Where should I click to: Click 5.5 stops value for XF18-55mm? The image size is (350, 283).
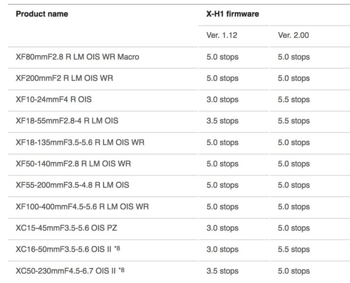coord(294,121)
